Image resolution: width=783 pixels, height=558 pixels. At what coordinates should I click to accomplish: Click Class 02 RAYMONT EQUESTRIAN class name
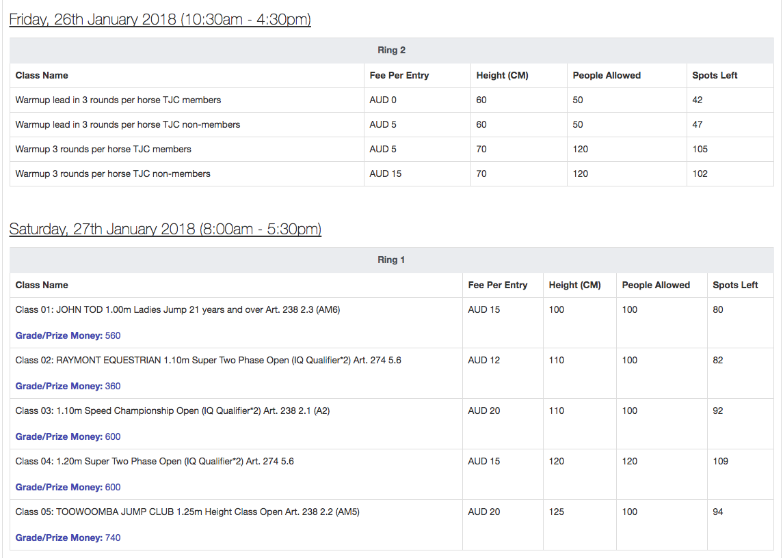click(208, 361)
